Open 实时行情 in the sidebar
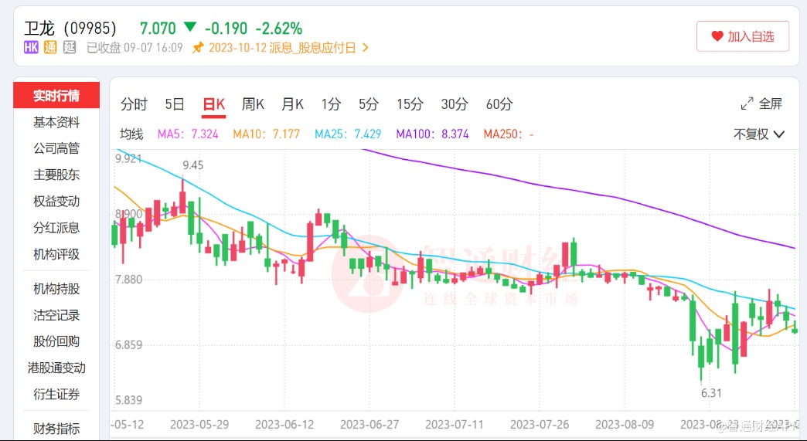The height and width of the screenshot is (441, 807). (56, 96)
